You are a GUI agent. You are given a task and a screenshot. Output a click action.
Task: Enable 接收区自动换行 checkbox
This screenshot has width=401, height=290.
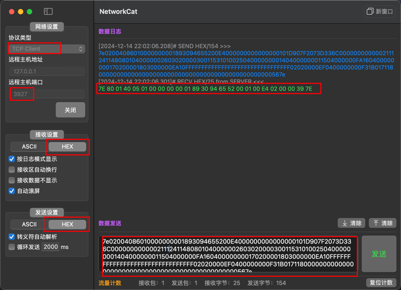click(12, 170)
